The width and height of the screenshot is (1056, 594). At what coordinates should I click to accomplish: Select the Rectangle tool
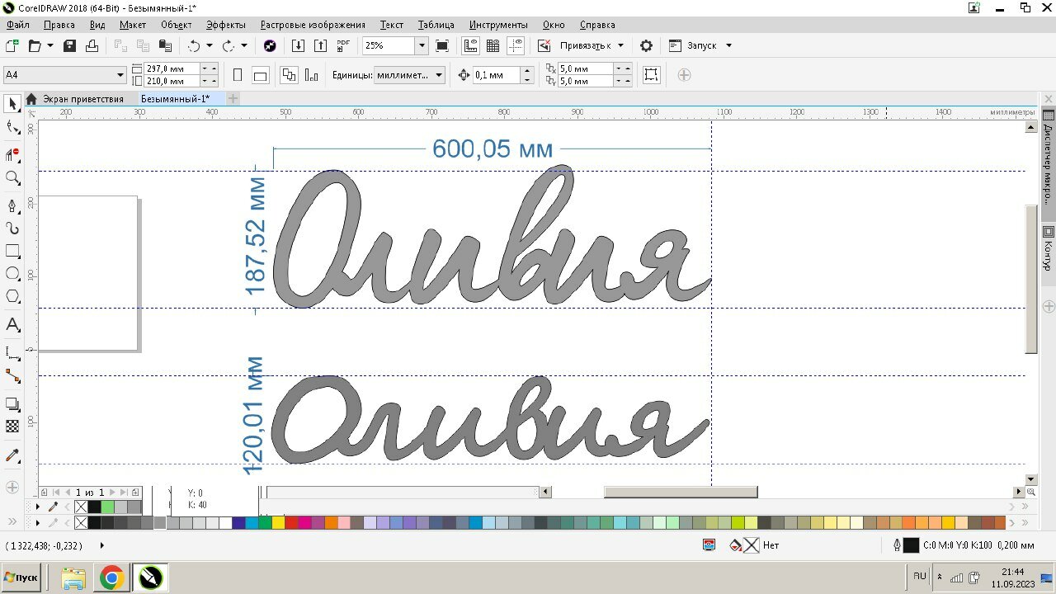point(12,251)
